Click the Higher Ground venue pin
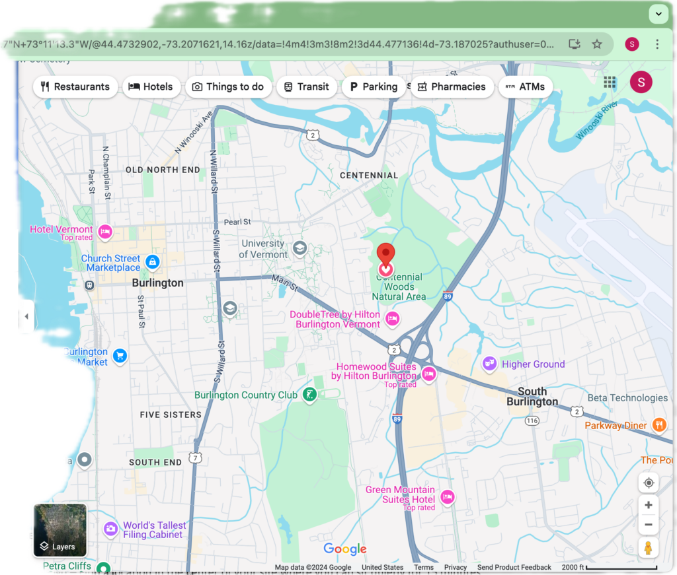Viewport: 677px width, 575px height. coord(489,364)
